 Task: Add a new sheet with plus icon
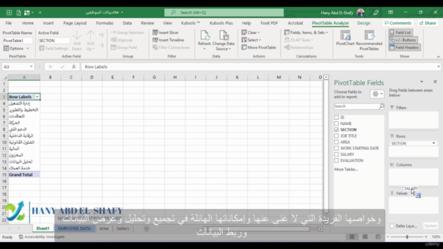146,229
